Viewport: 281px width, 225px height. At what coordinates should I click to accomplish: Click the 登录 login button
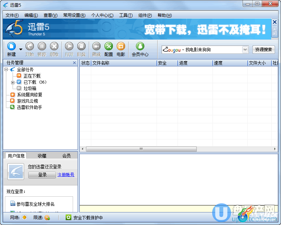click(x=42, y=175)
